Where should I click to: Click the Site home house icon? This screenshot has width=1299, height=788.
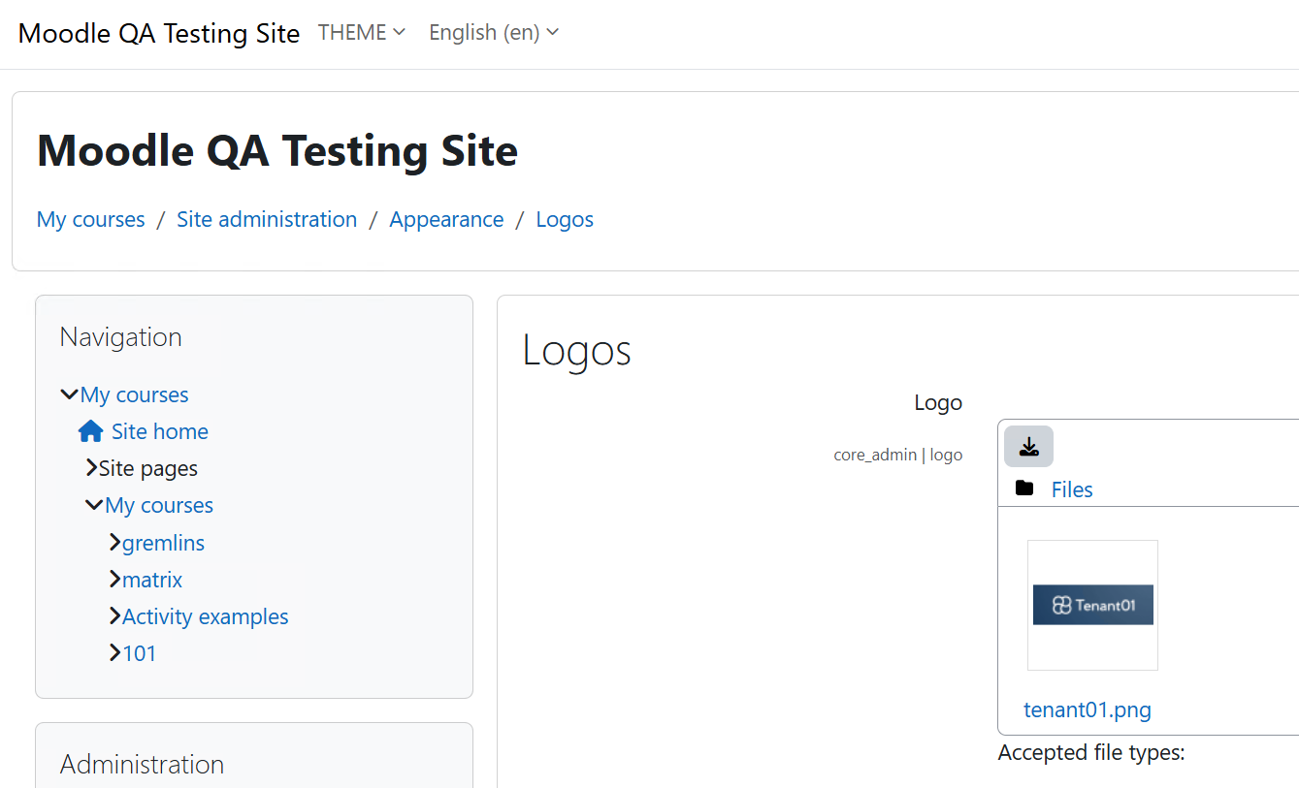point(90,431)
